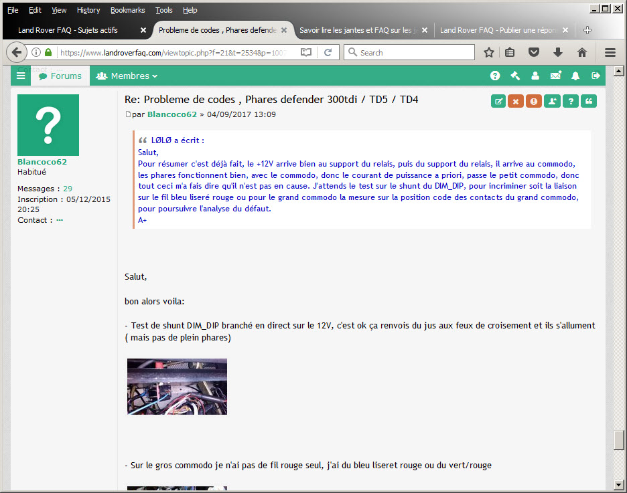Open private messages envelope icon
627x493 pixels.
[x=555, y=76]
